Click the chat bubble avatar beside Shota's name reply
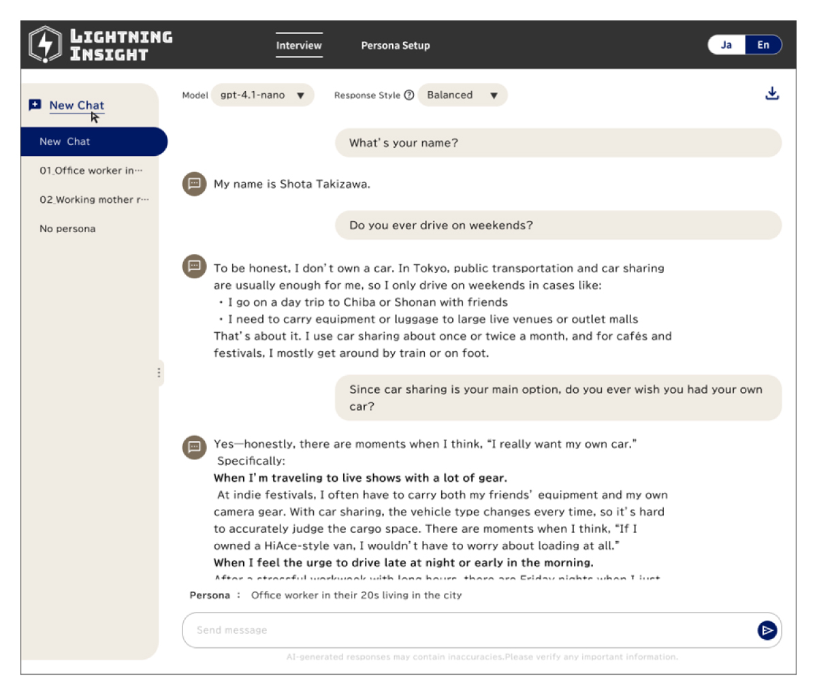817x695 pixels. click(x=194, y=183)
